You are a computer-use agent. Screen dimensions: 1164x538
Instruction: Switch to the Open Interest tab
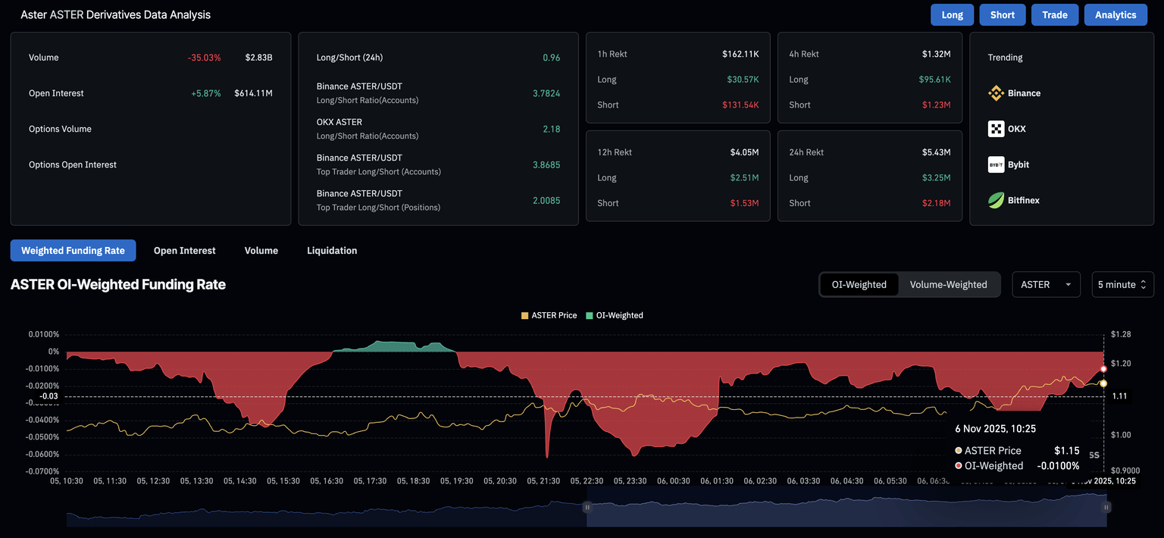184,251
